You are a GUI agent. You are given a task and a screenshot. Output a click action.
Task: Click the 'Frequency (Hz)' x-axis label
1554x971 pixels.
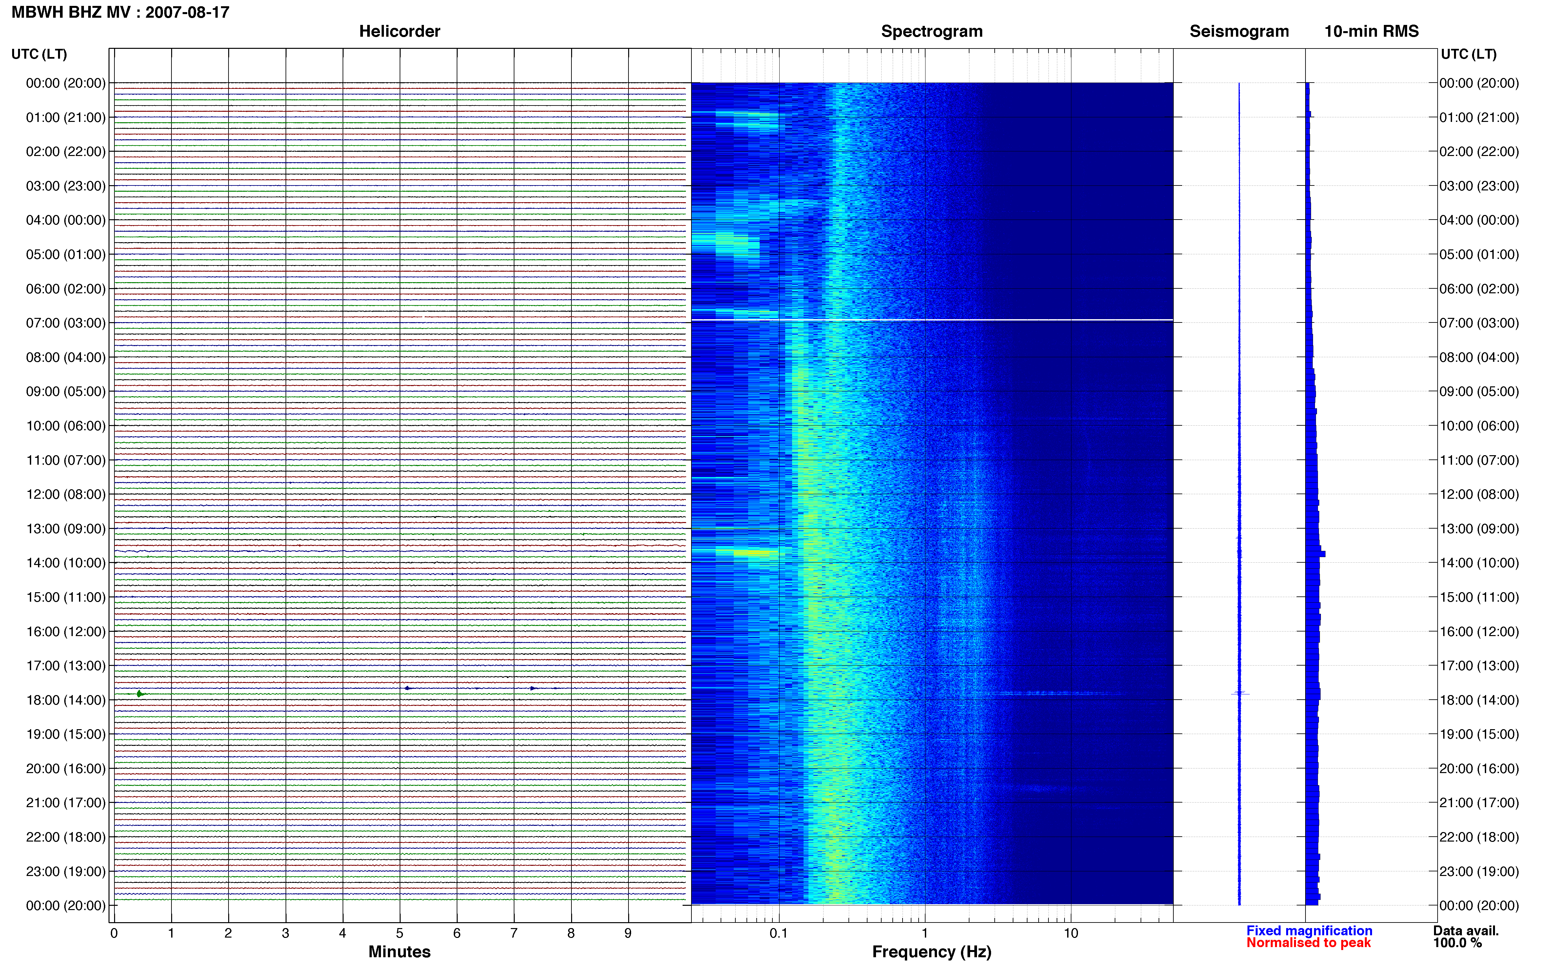tap(931, 952)
